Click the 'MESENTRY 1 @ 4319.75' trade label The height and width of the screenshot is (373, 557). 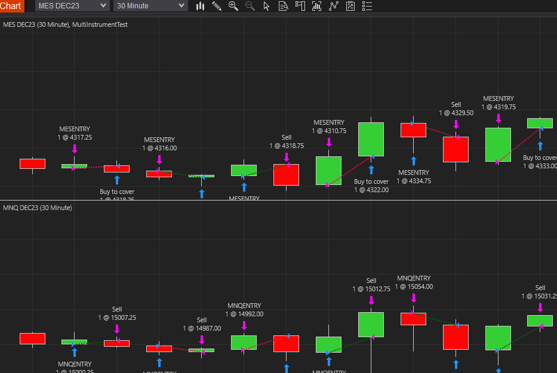click(498, 103)
